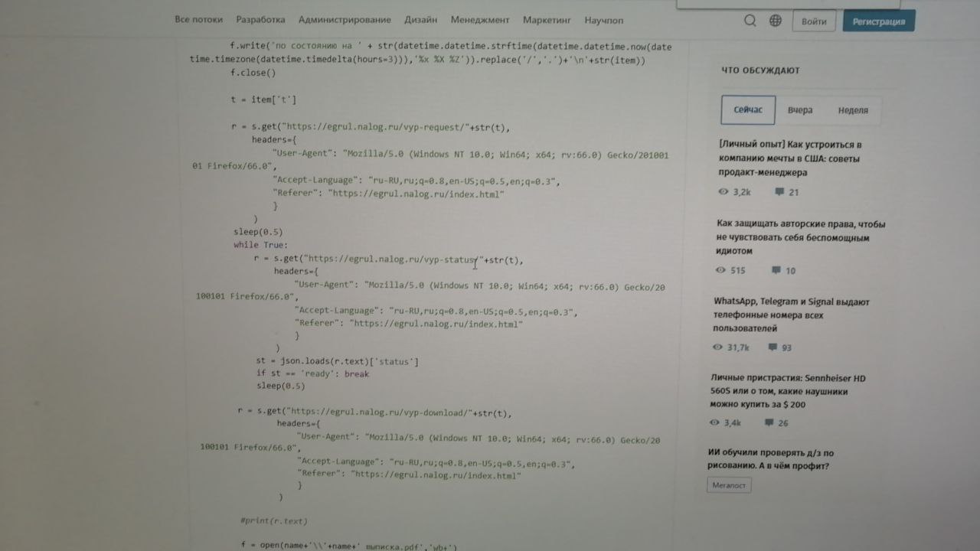Click the Войти button
The height and width of the screenshot is (551, 980).
[x=814, y=21]
